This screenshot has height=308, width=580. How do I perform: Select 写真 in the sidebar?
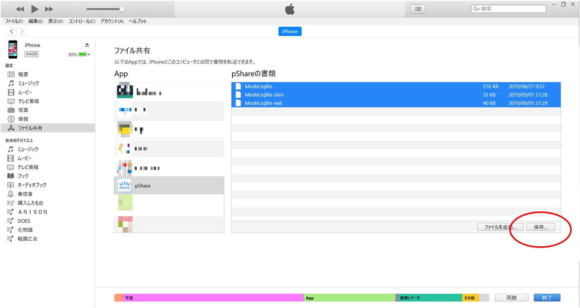(x=48, y=110)
